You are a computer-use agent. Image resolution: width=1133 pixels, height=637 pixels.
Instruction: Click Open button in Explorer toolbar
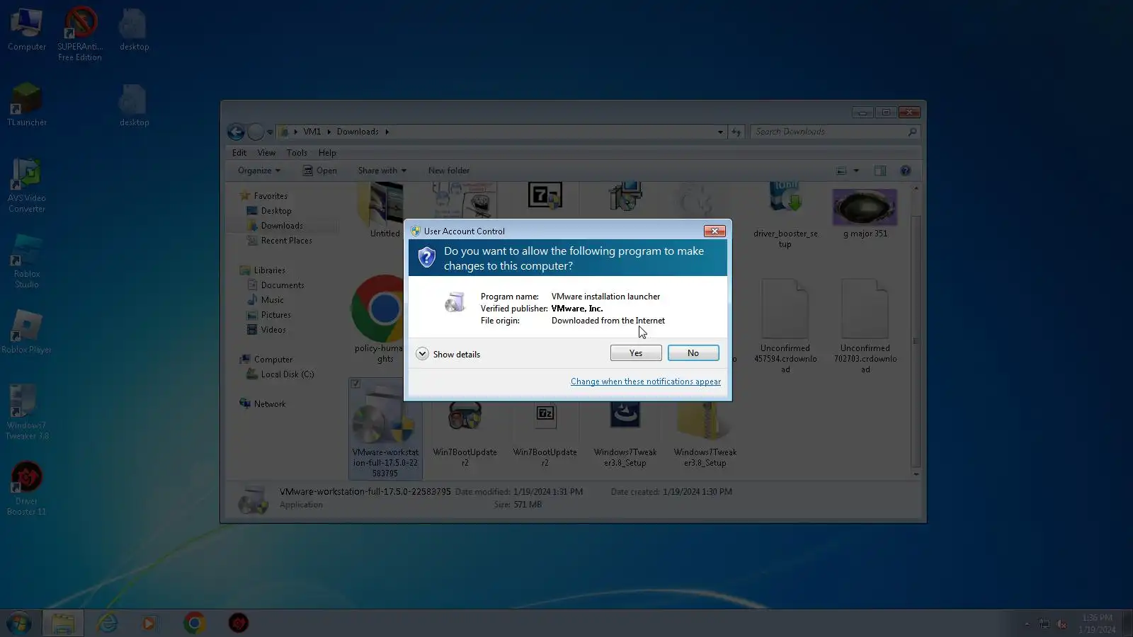[320, 171]
